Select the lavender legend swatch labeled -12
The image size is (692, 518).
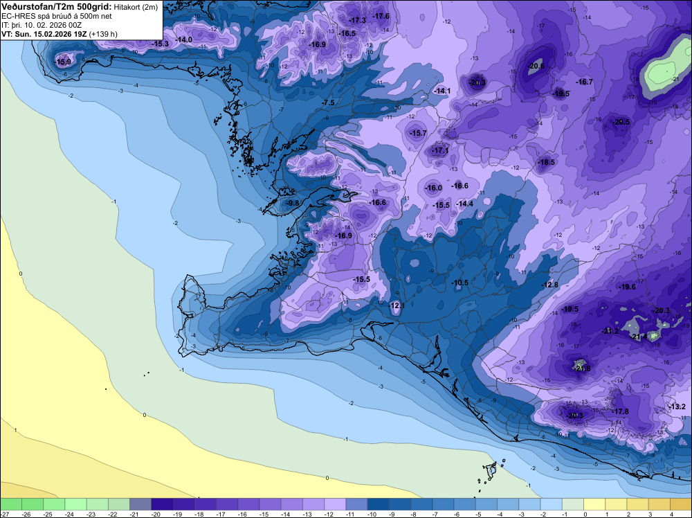(335, 504)
